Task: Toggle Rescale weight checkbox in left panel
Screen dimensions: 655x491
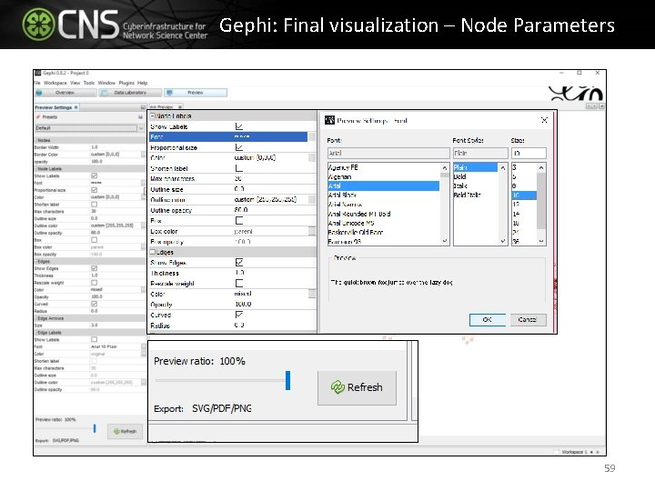Action: pos(95,283)
